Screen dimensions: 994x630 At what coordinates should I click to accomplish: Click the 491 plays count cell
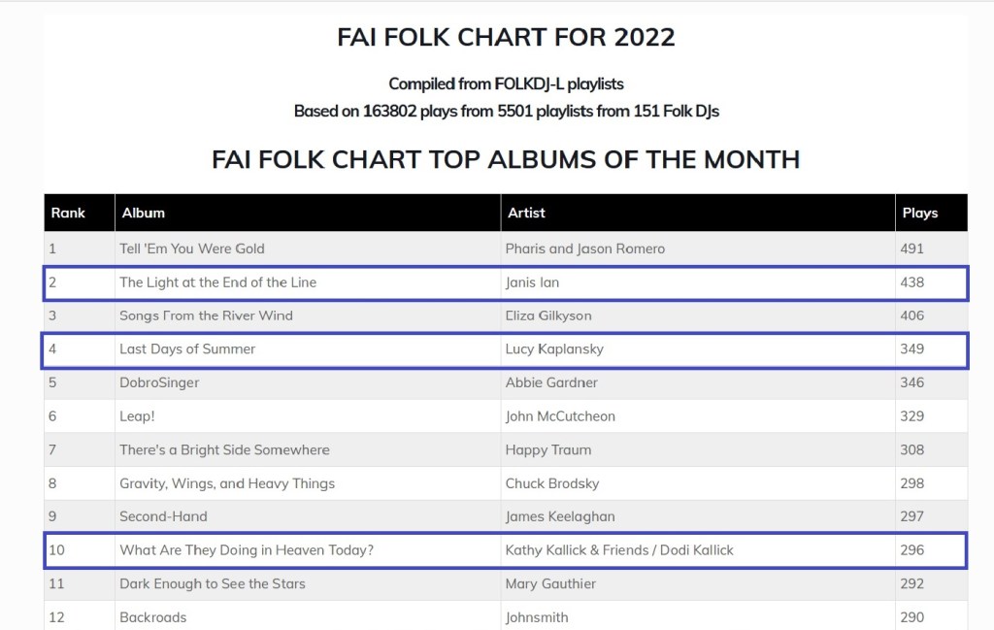(912, 249)
